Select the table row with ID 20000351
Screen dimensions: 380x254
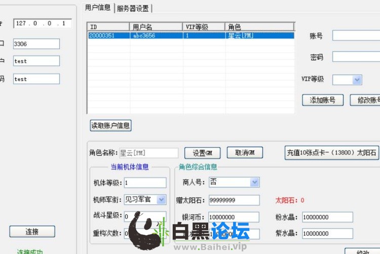(x=190, y=36)
